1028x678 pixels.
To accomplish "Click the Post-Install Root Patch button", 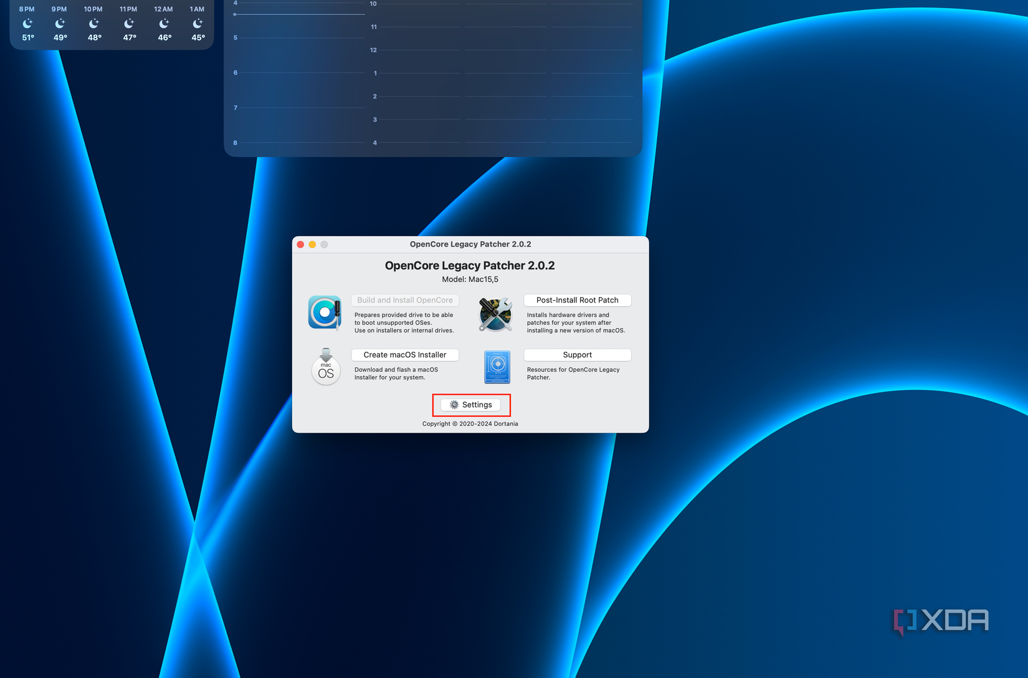I will tap(577, 300).
